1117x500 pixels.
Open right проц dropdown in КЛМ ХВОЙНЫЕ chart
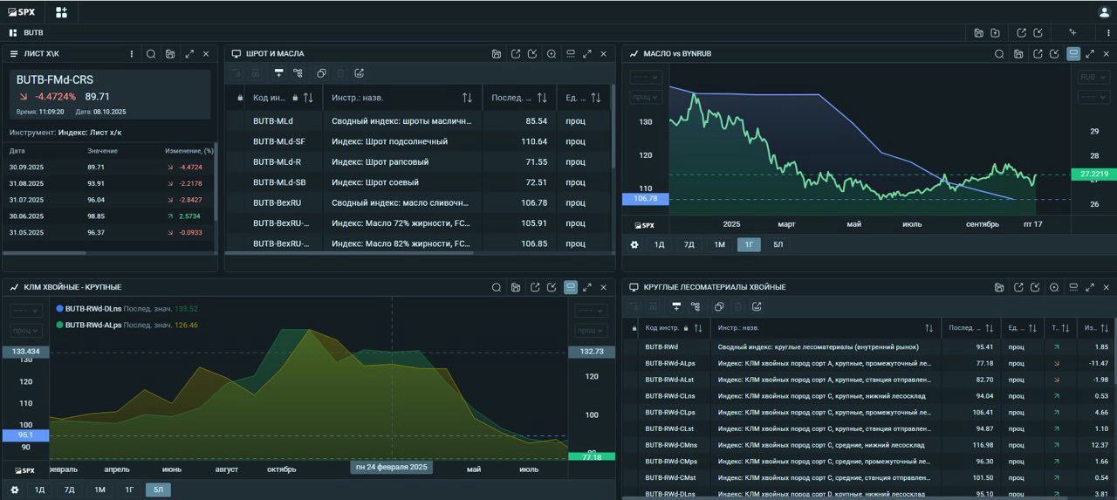[591, 331]
